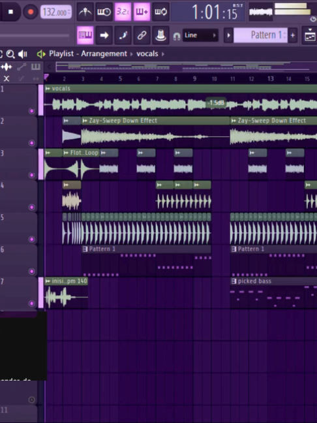This screenshot has width=317, height=423.
Task: Open first Pattern 1 clip menu icon
Action: tap(85, 249)
